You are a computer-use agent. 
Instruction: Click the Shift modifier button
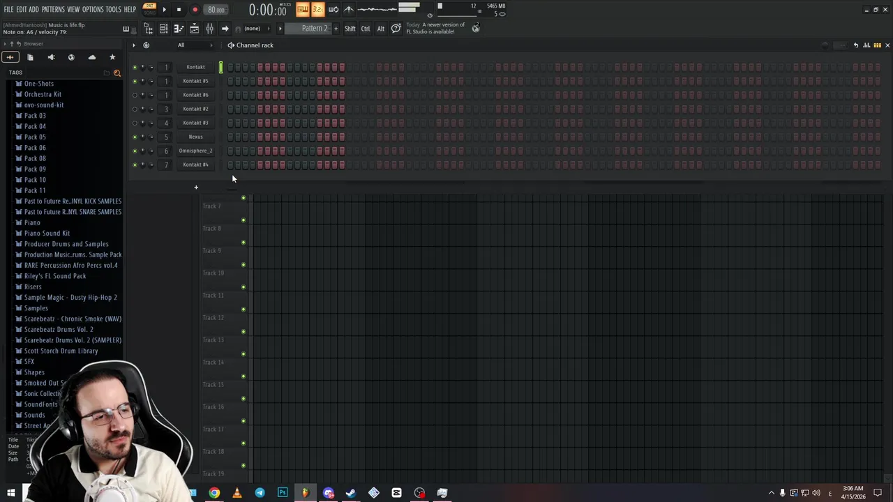(350, 29)
